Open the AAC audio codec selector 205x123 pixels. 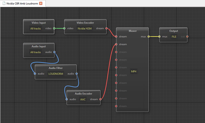(x=83, y=99)
